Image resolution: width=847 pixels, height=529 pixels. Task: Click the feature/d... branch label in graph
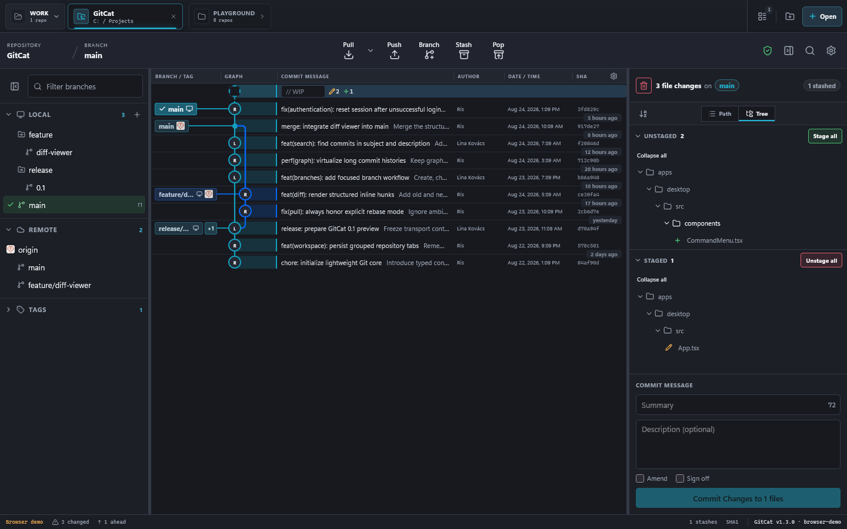tap(185, 195)
